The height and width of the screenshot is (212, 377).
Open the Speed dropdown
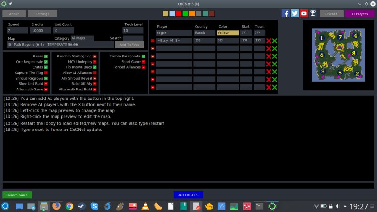[17, 31]
